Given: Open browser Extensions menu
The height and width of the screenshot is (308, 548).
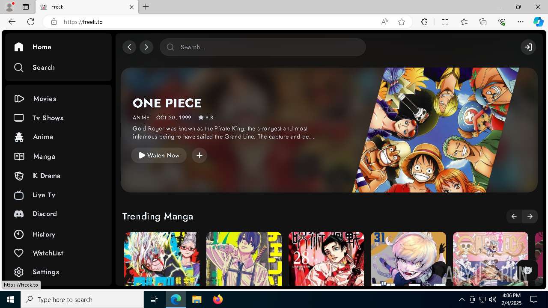Looking at the screenshot, I should click(424, 22).
